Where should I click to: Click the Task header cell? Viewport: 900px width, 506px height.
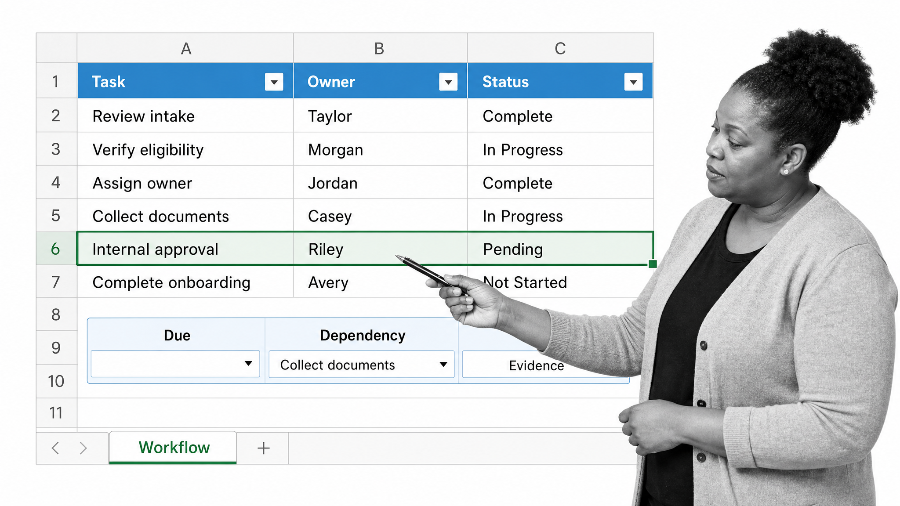185,81
